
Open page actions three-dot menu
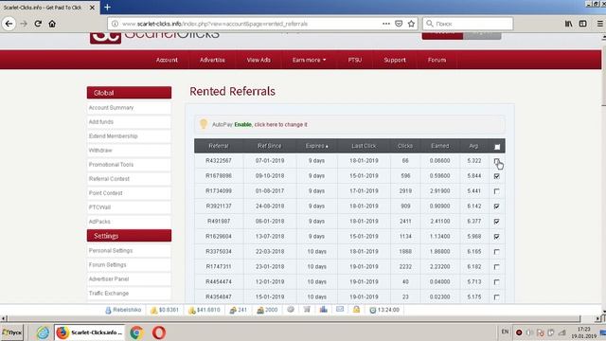pos(386,24)
